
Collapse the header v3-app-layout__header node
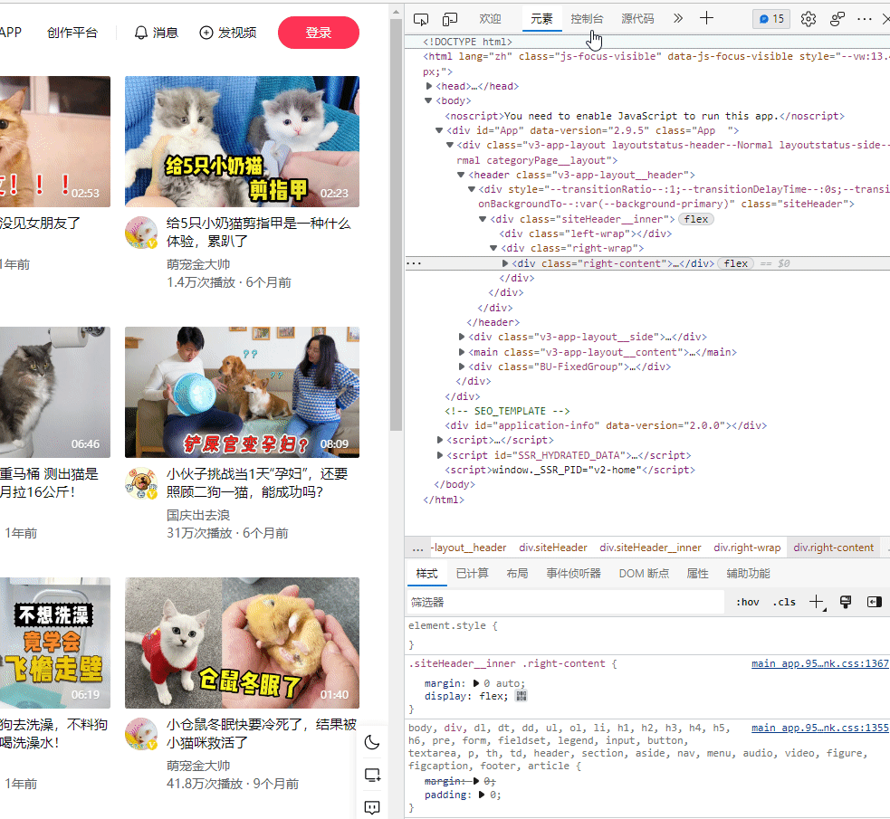click(461, 175)
